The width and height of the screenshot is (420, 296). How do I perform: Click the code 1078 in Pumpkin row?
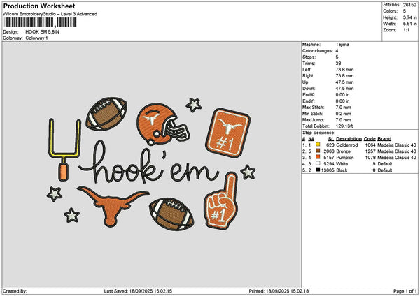(370, 158)
